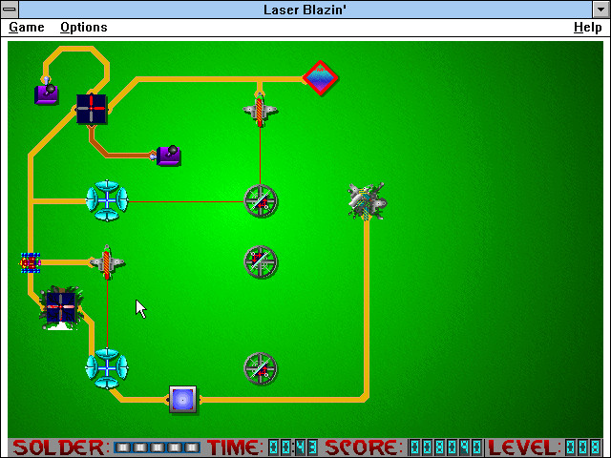Click the laser cannon wired to the chip
Image resolution: width=611 pixels, height=458 pixels.
point(107,262)
